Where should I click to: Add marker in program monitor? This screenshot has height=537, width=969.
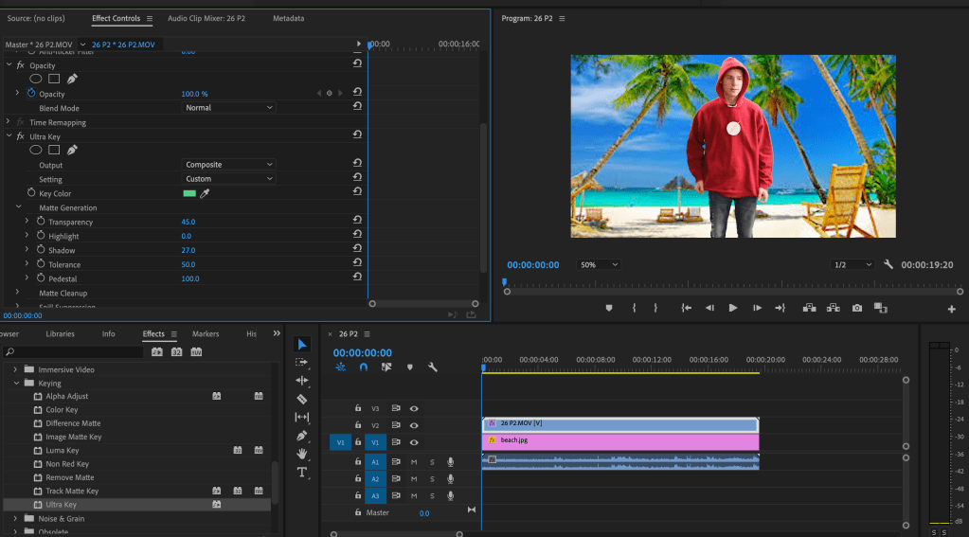click(x=609, y=308)
